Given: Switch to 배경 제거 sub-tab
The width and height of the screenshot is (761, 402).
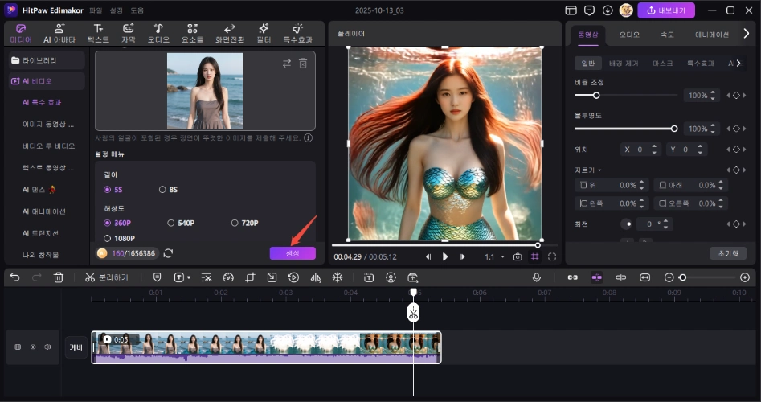Looking at the screenshot, I should pos(624,64).
